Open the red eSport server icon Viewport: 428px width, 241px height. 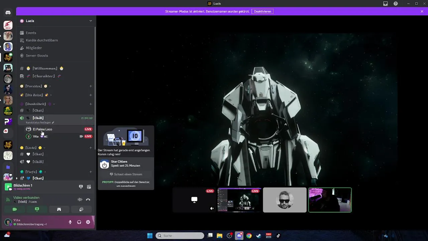pos(8,25)
